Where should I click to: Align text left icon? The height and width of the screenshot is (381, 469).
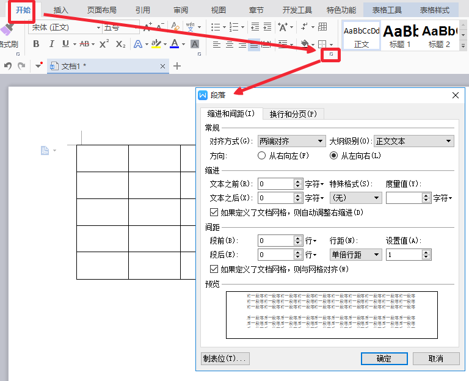click(x=217, y=45)
